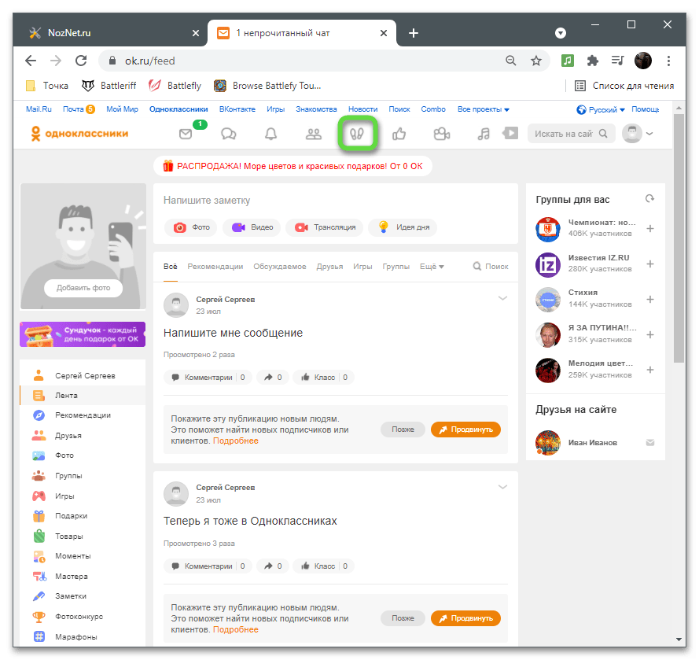
Task: Join Известия IZ.RU group plus icon
Action: pyautogui.click(x=650, y=264)
